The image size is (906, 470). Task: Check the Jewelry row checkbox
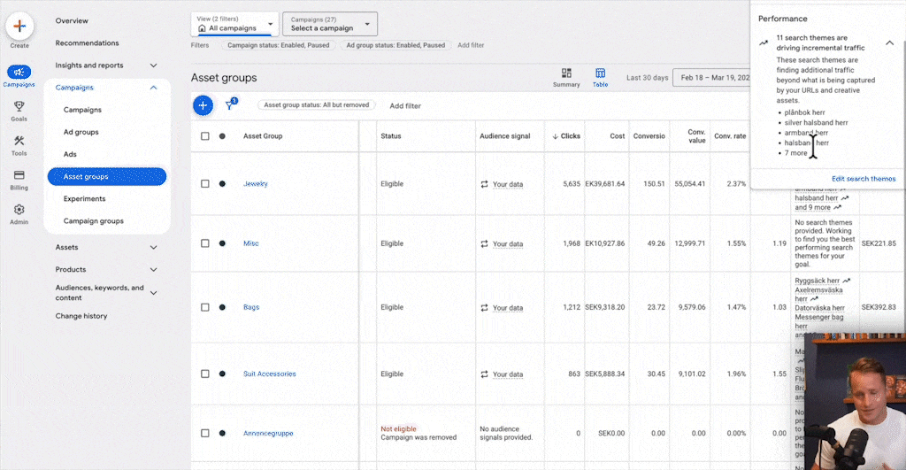205,184
